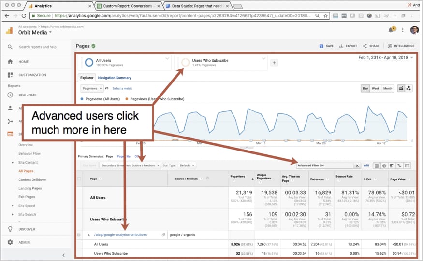
Task: Open Landing Pages in the sidebar
Action: 30,188
